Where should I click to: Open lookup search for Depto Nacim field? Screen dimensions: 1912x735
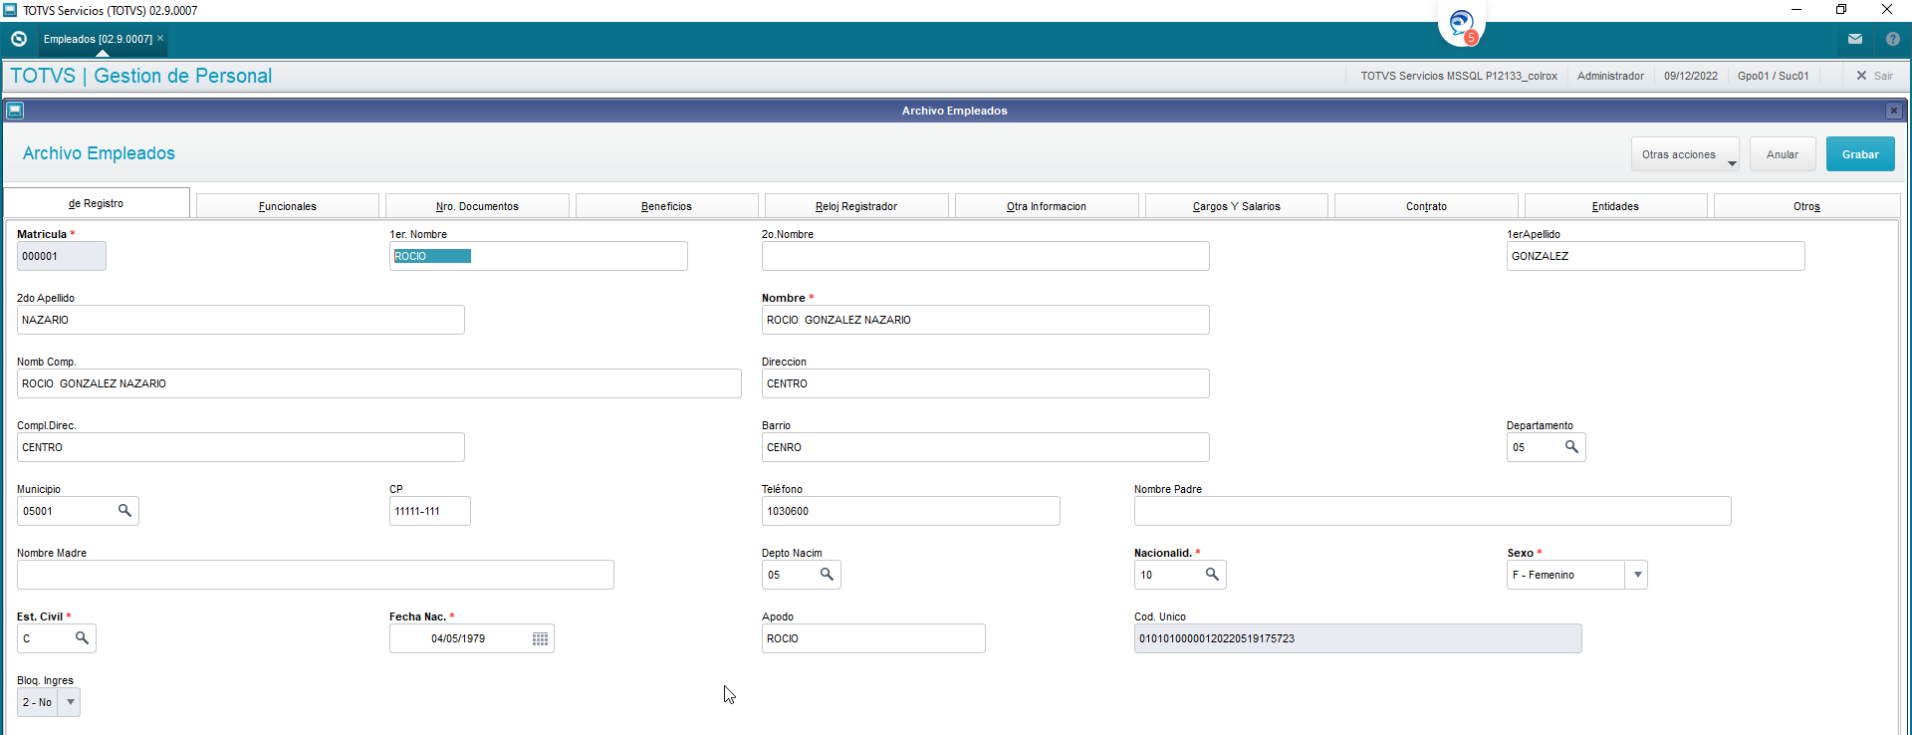827,575
